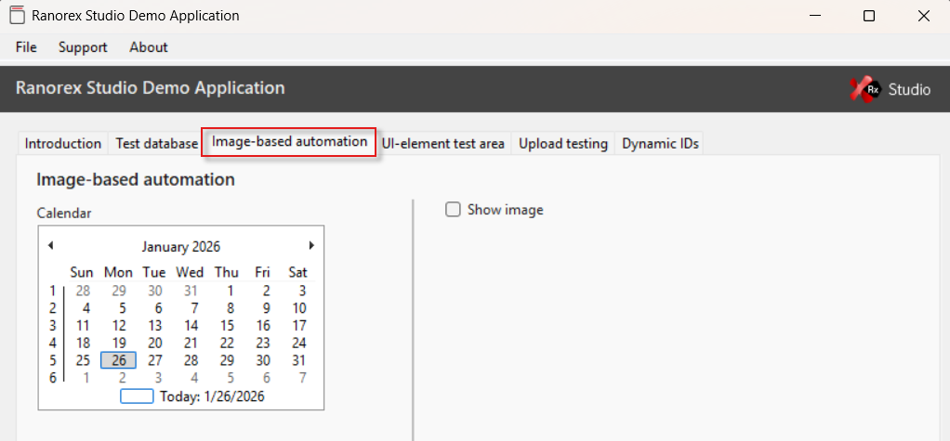950x441 pixels.
Task: Click the Ranorex Studio logo icon
Action: pyautogui.click(x=866, y=89)
